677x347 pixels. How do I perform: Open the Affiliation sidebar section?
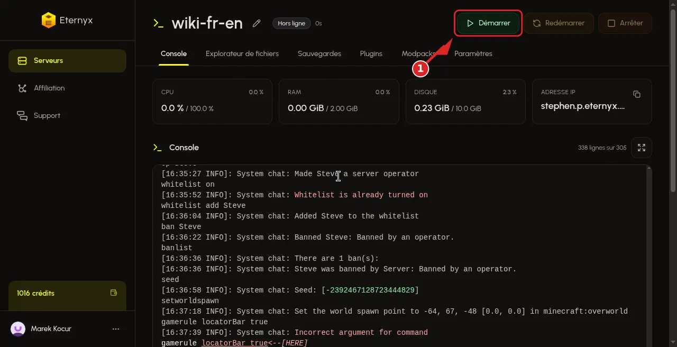click(x=67, y=88)
